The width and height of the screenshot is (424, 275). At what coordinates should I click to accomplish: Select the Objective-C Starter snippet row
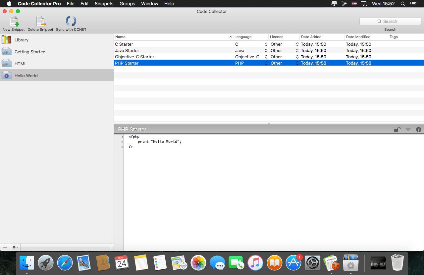pyautogui.click(x=269, y=57)
